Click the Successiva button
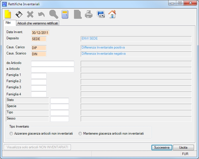This screenshot has width=199, height=159. pyautogui.click(x=162, y=148)
